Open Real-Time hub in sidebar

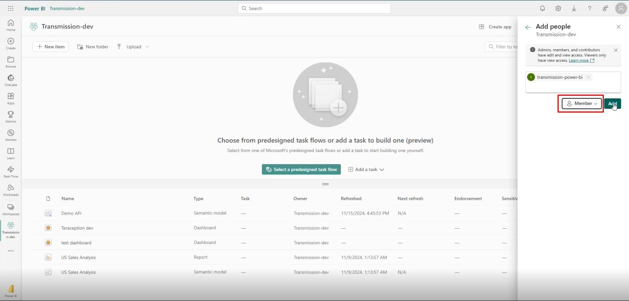click(11, 172)
